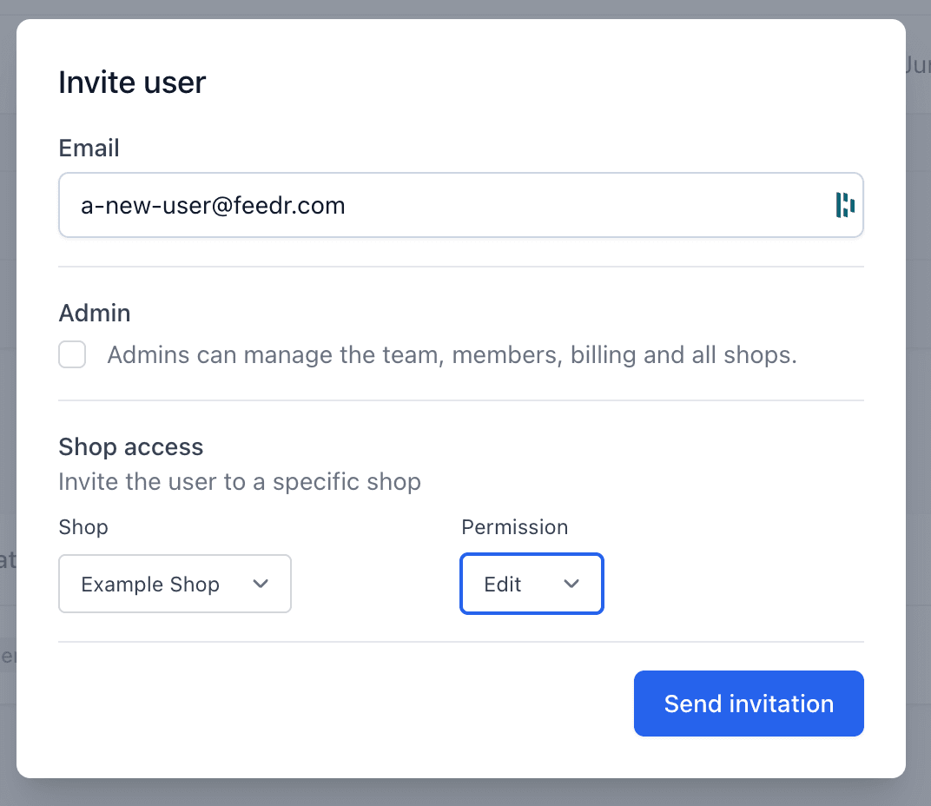Click the Shop access section heading
This screenshot has height=806, width=931.
coord(130,447)
